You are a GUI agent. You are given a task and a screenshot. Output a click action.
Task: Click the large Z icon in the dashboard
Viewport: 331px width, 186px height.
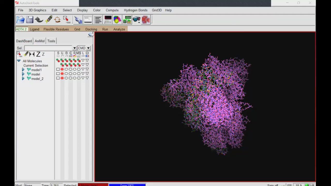(x=38, y=54)
